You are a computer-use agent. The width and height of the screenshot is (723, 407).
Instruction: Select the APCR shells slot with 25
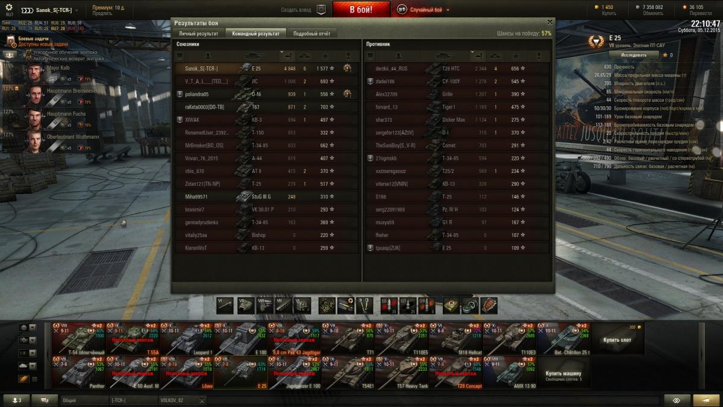(x=407, y=305)
